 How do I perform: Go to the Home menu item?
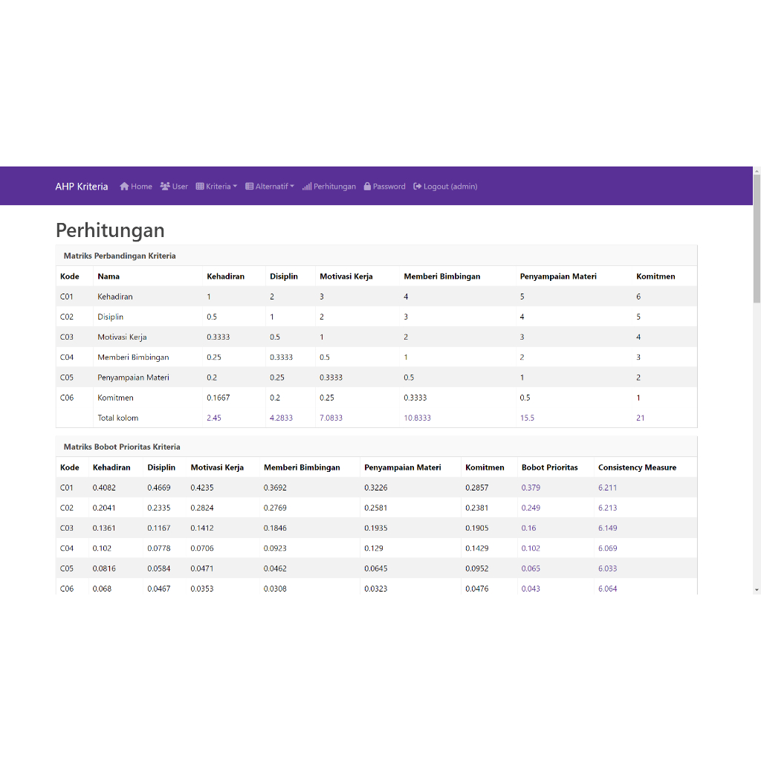[141, 187]
